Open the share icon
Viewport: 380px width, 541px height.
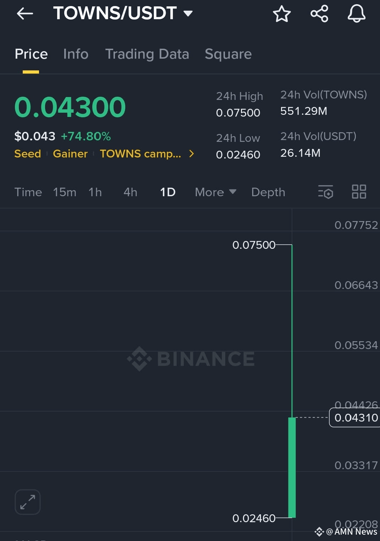[x=319, y=14]
